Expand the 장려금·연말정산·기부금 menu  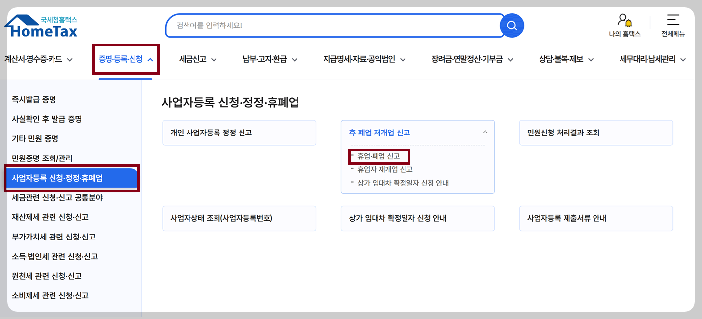point(471,59)
